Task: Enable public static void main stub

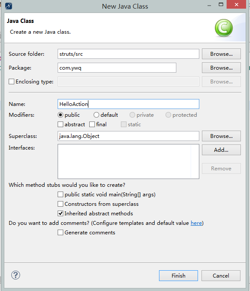Action: tap(60, 194)
